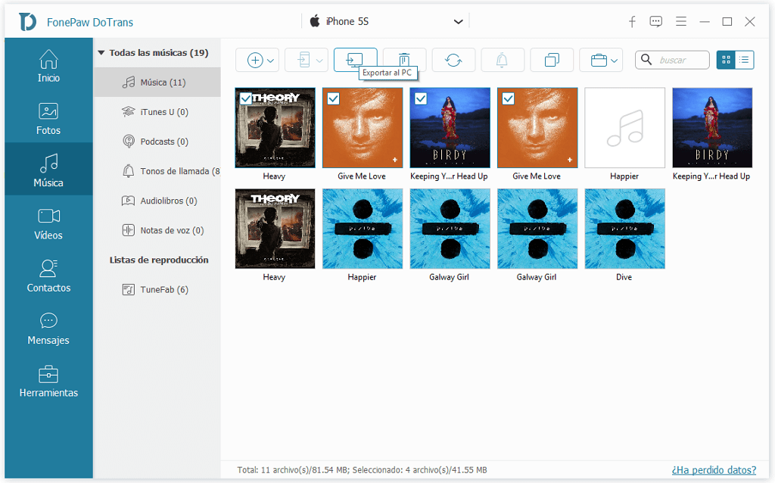Select the unchecked Keeping Your Head Up thumbnail
Screen dimensions: 775x483
(x=712, y=128)
